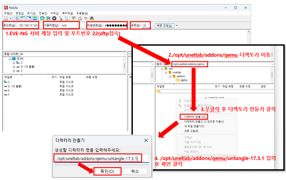Image resolution: width=286 pixels, height=180 pixels.
Task: Sort local files by 파일명 column
Action: click(21, 77)
